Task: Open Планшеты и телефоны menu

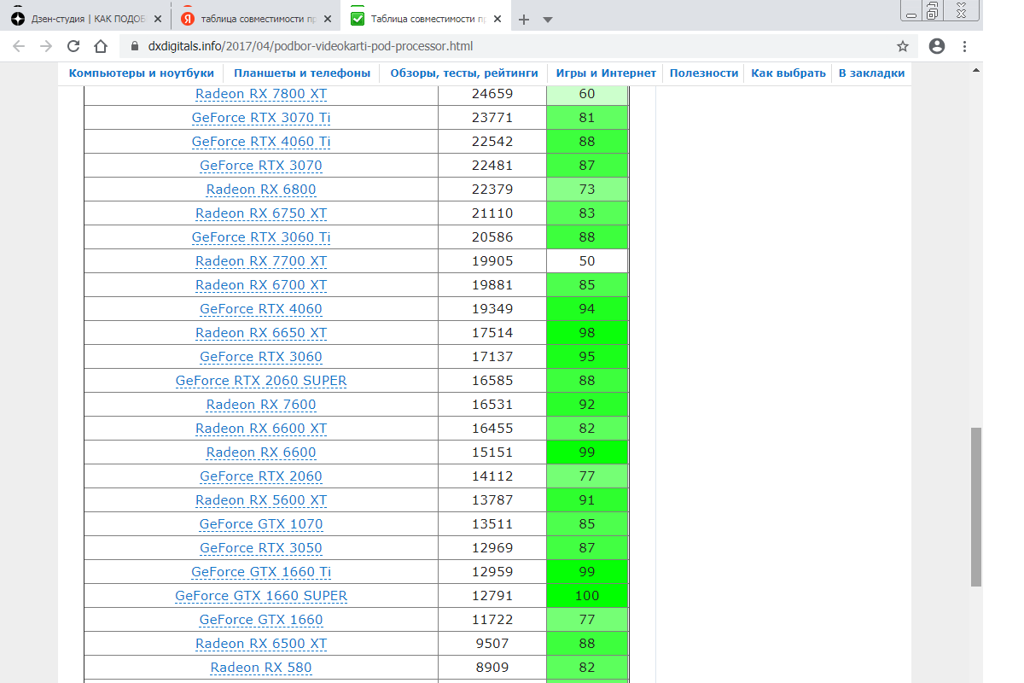Action: tap(302, 73)
